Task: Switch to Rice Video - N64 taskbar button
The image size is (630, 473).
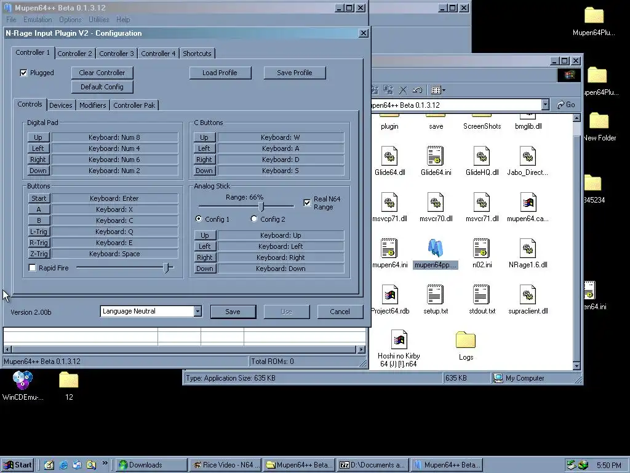Action: pos(225,465)
